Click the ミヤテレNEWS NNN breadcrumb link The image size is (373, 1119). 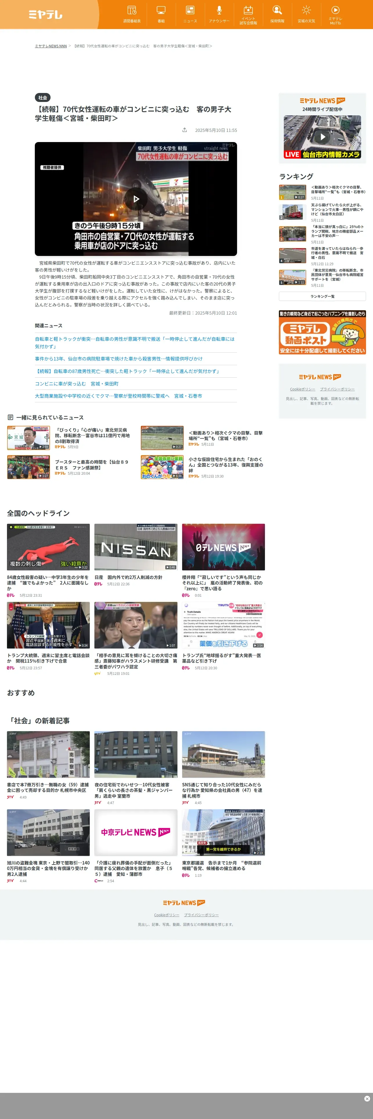51,46
